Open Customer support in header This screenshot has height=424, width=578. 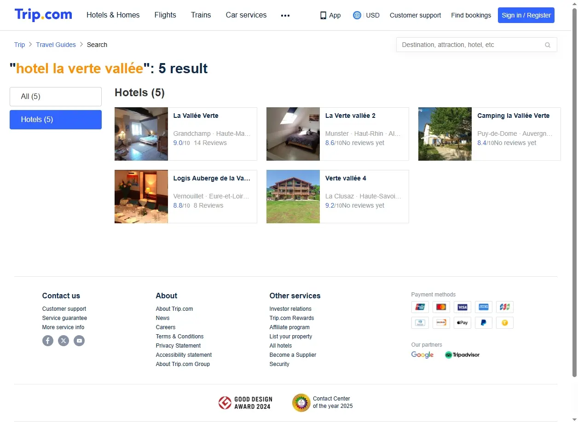tap(415, 15)
